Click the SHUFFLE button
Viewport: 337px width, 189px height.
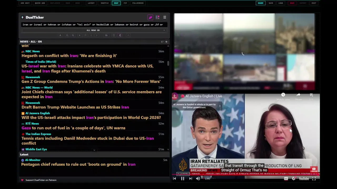tap(105, 3)
